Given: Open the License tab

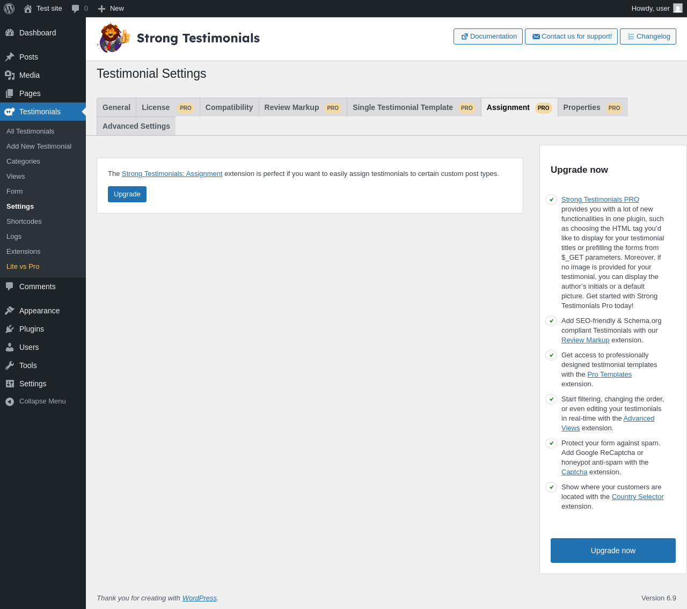Looking at the screenshot, I should [168, 107].
